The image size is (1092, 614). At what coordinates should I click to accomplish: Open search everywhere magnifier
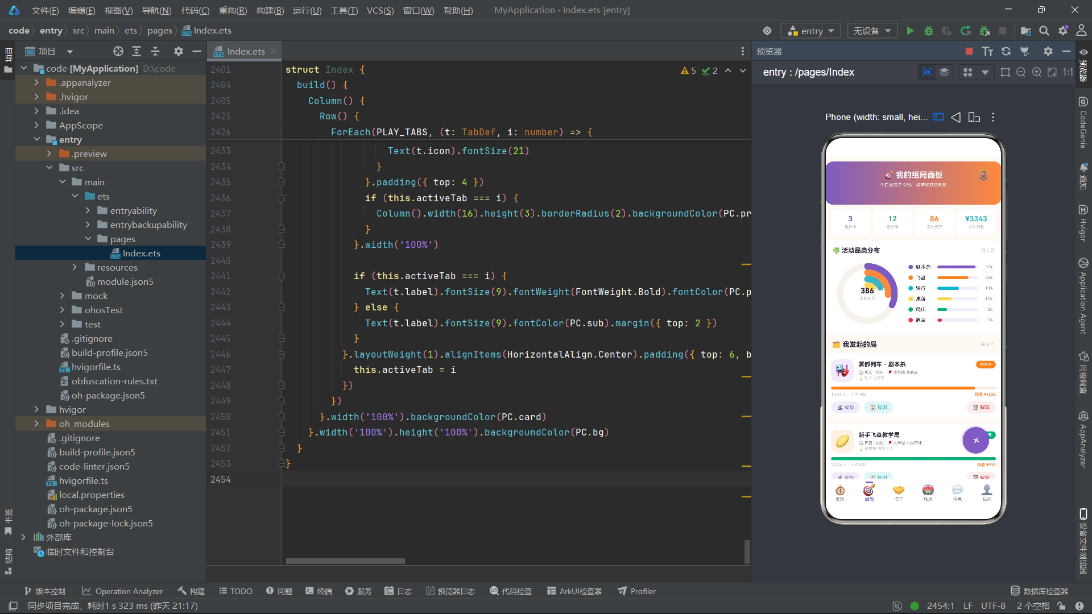coord(1044,31)
